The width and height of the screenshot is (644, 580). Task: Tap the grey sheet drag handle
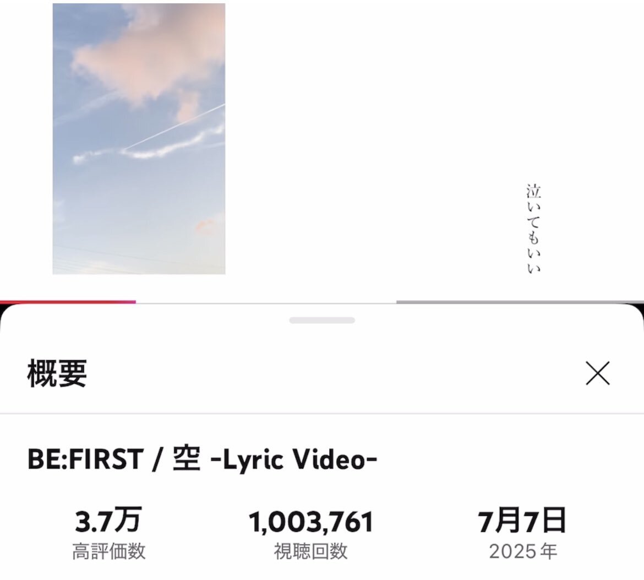tap(322, 320)
